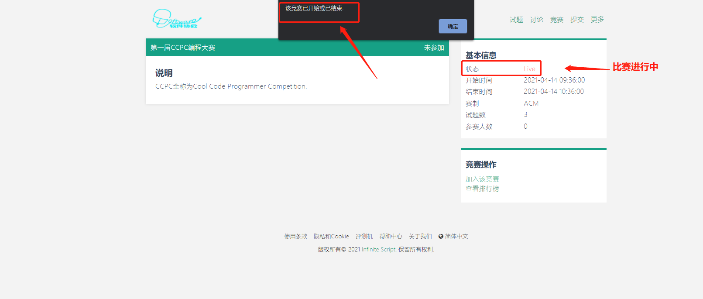Click the 未参加 status label
This screenshot has width=703, height=299.
pos(434,48)
